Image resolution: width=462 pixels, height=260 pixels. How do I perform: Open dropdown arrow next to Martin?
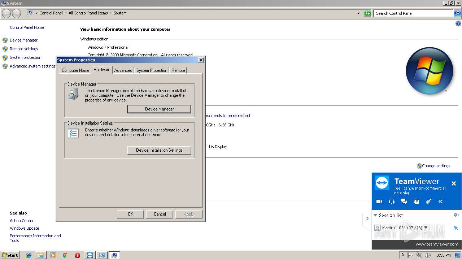426,228
